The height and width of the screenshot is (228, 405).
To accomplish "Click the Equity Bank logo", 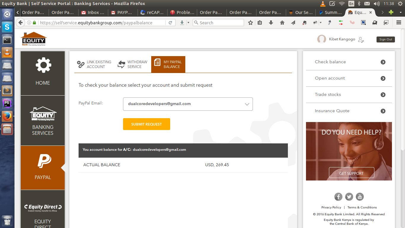I will coord(34,39).
